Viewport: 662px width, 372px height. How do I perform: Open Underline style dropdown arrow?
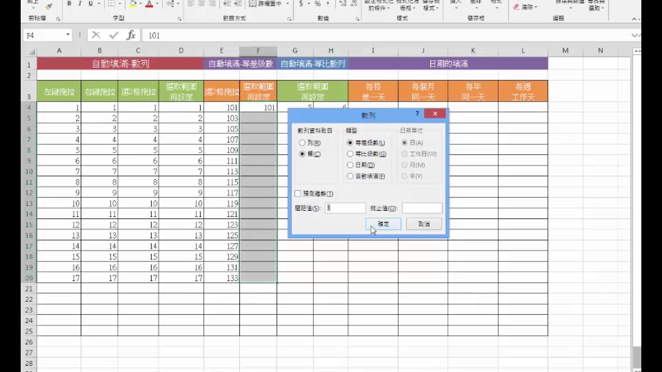tap(99, 4)
